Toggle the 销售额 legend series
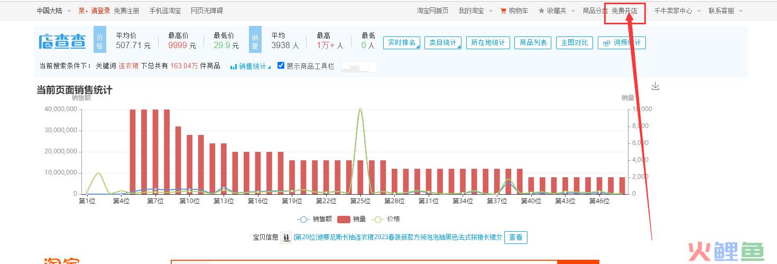Image resolution: width=777 pixels, height=264 pixels. click(303, 219)
